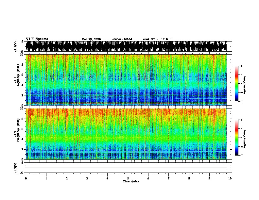Image resolution: width=259 pixels, height=200 pixels.
Task: Click the 'ch.3(V)' axis label
Action: pos(16,168)
